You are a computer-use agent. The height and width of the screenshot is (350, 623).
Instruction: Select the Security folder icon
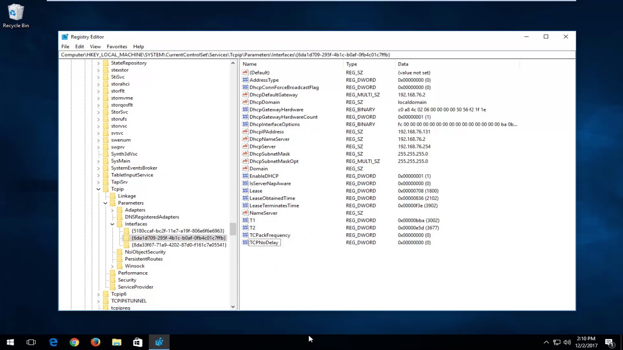pyautogui.click(x=113, y=280)
